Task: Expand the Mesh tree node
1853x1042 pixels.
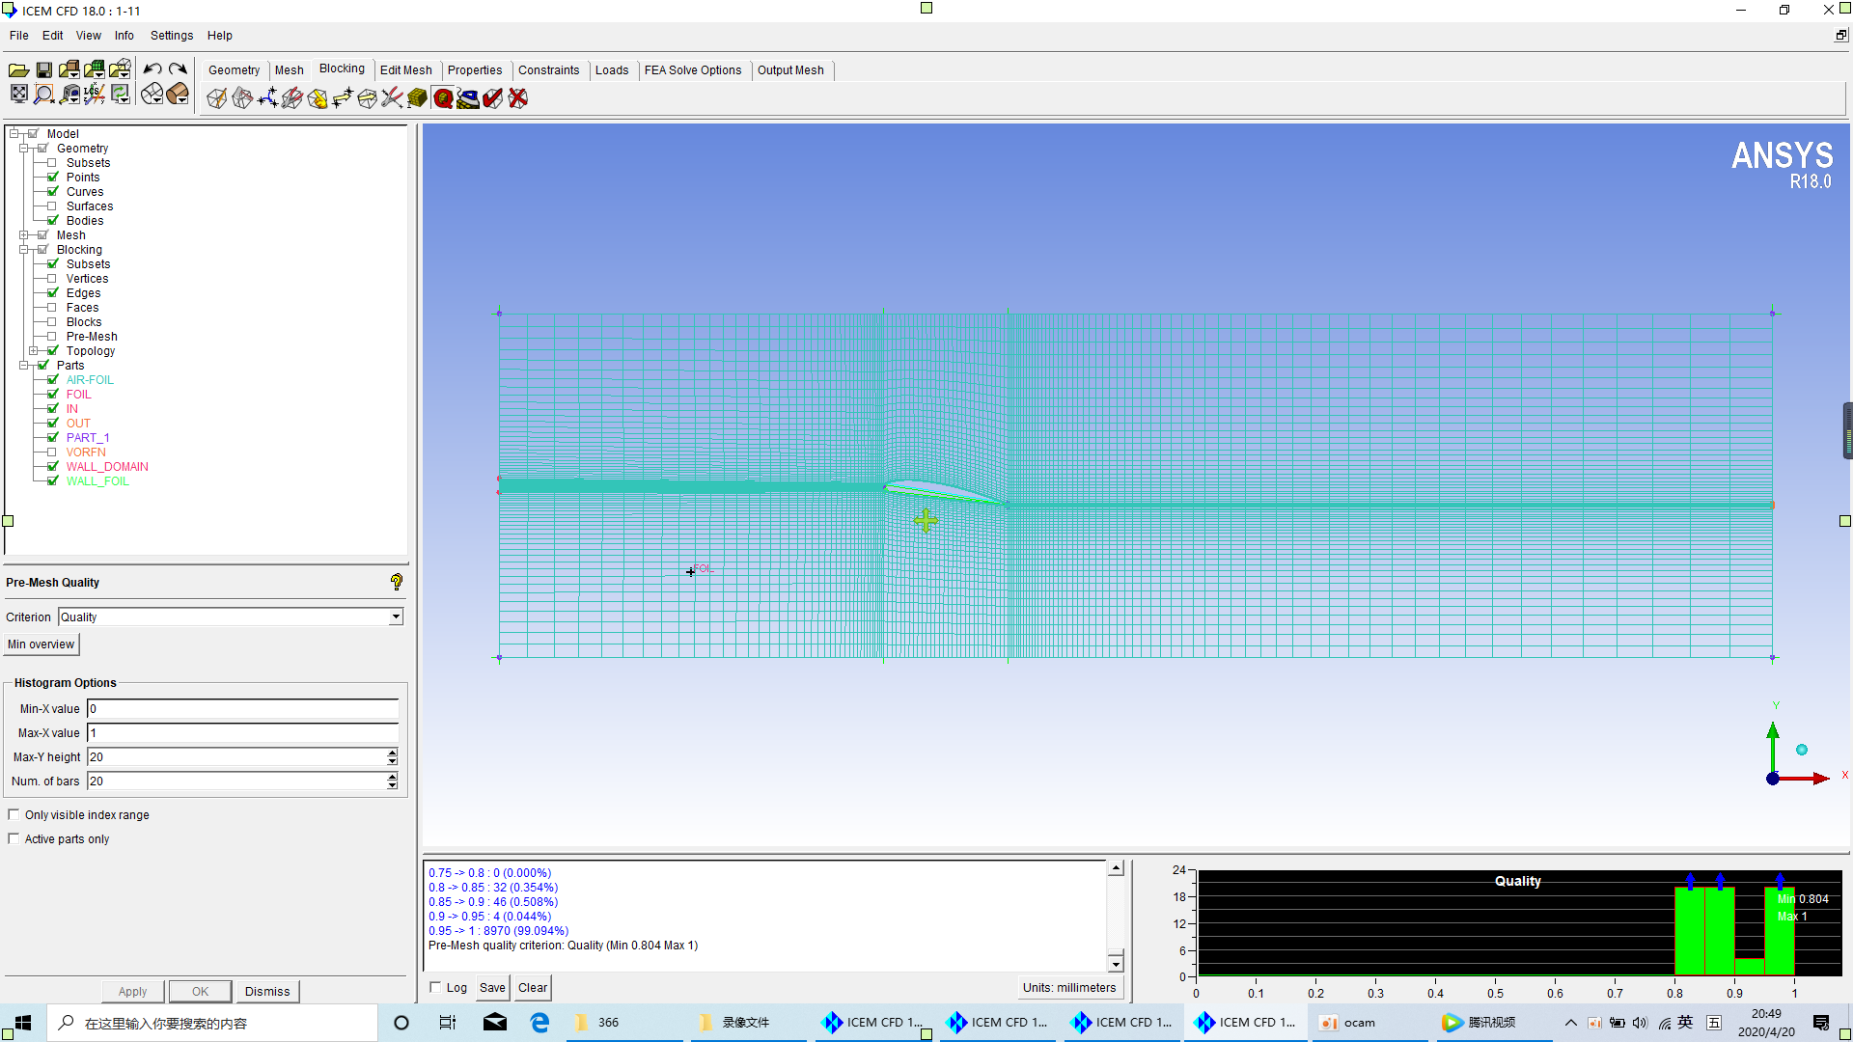Action: [23, 235]
